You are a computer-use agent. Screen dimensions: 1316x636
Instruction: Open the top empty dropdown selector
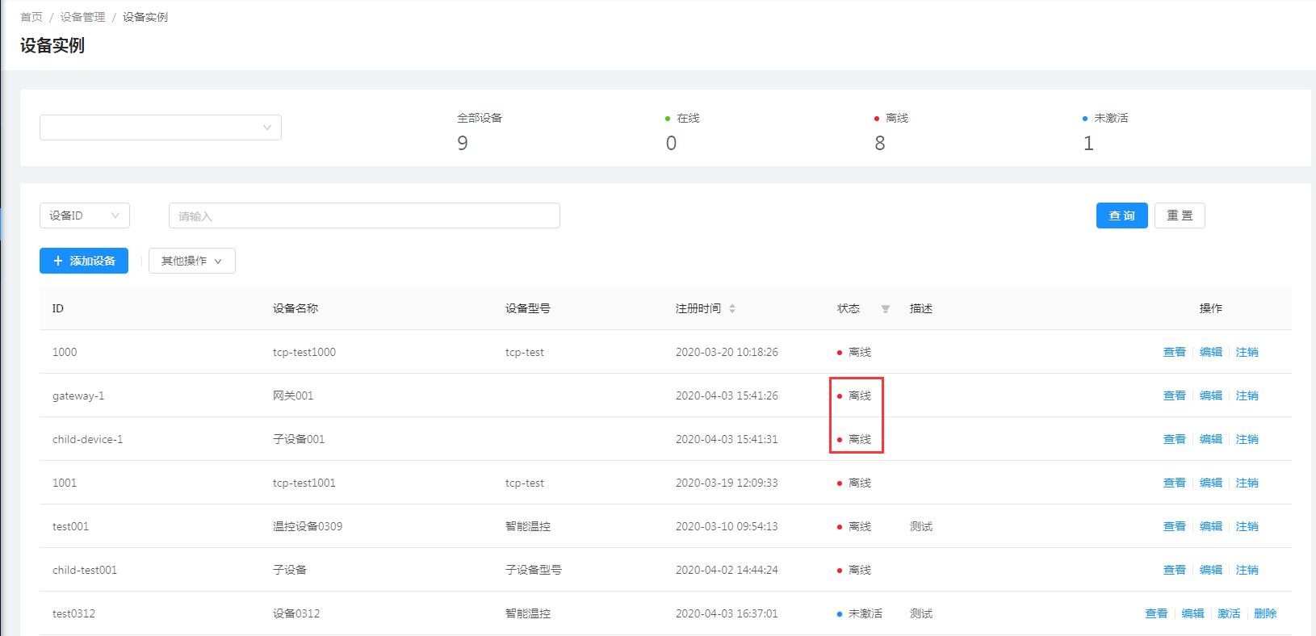[x=161, y=128]
